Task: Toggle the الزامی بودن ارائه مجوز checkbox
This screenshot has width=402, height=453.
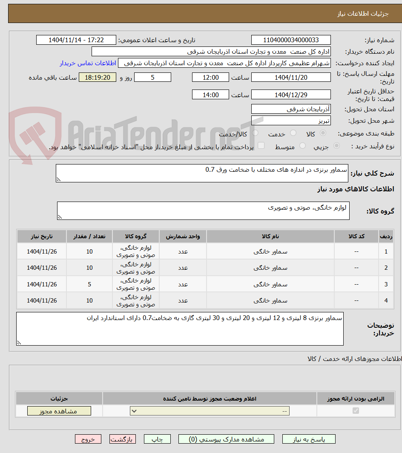Action: [x=356, y=410]
